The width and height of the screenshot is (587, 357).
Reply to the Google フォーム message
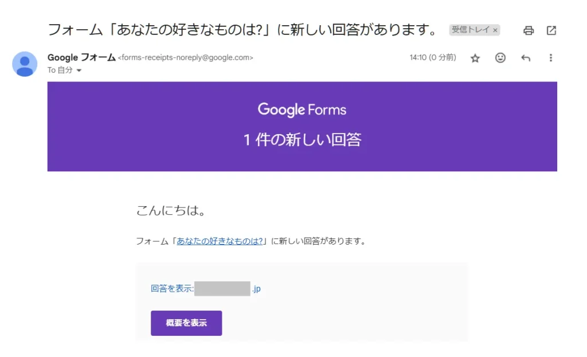[x=526, y=58]
